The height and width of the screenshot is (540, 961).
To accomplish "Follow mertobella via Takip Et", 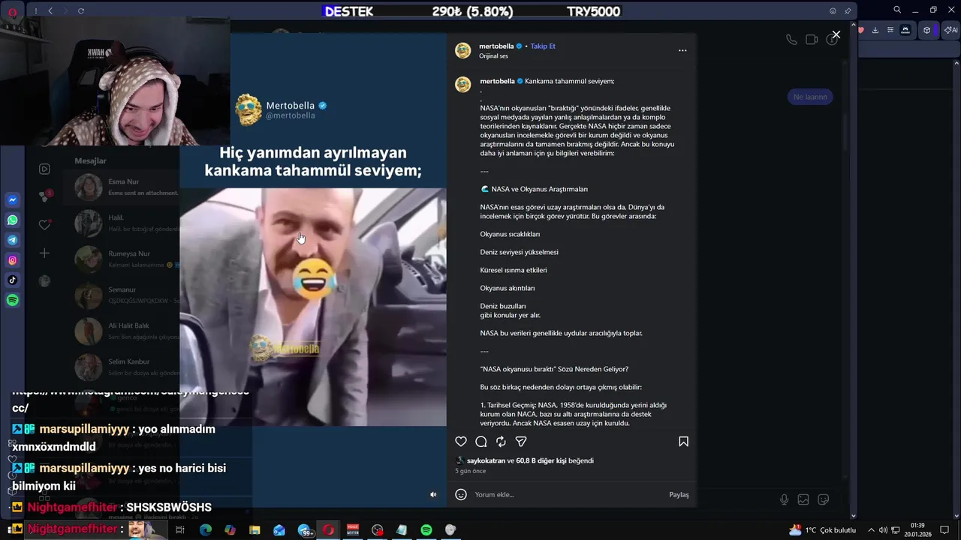I will coord(543,46).
